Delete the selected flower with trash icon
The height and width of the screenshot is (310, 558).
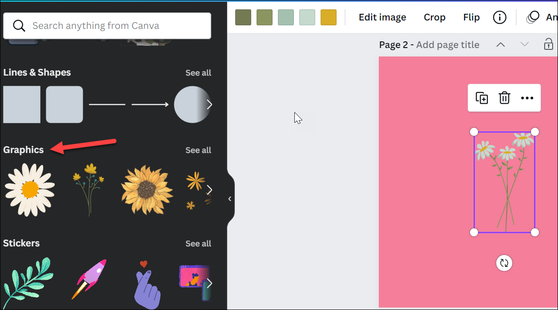pos(504,98)
